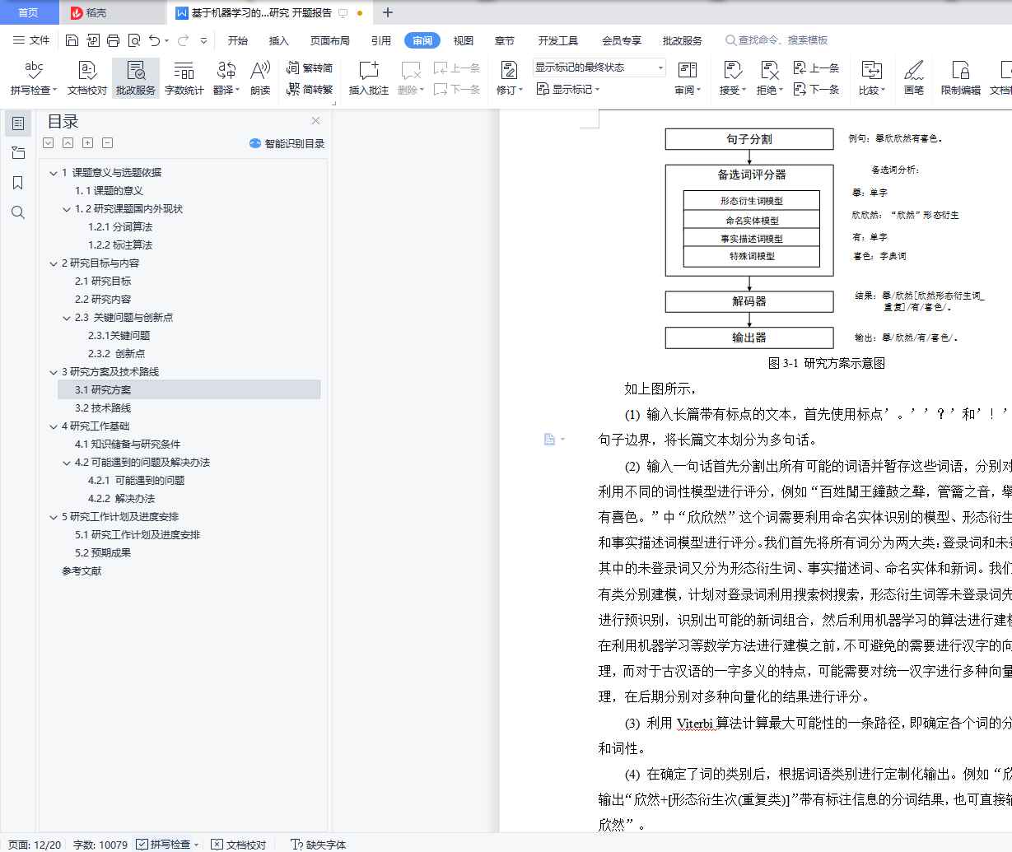Switch to the 引用 ribbon tab
The width and height of the screenshot is (1012, 852).
point(381,40)
